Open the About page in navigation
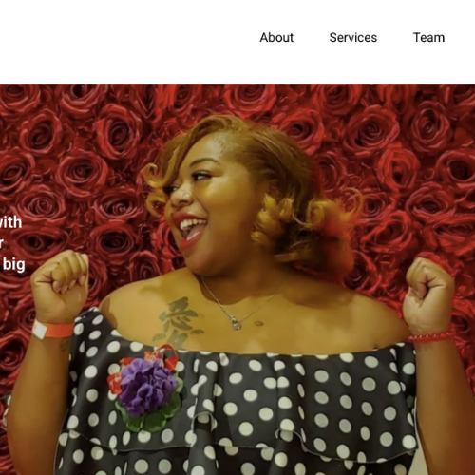Screen dimensions: 475x475 click(276, 38)
